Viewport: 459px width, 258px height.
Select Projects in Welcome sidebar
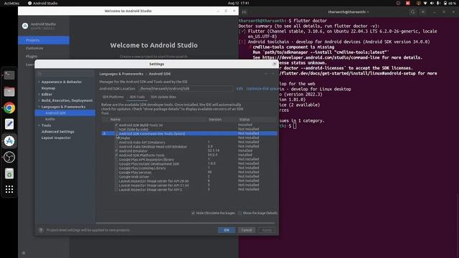[44, 40]
